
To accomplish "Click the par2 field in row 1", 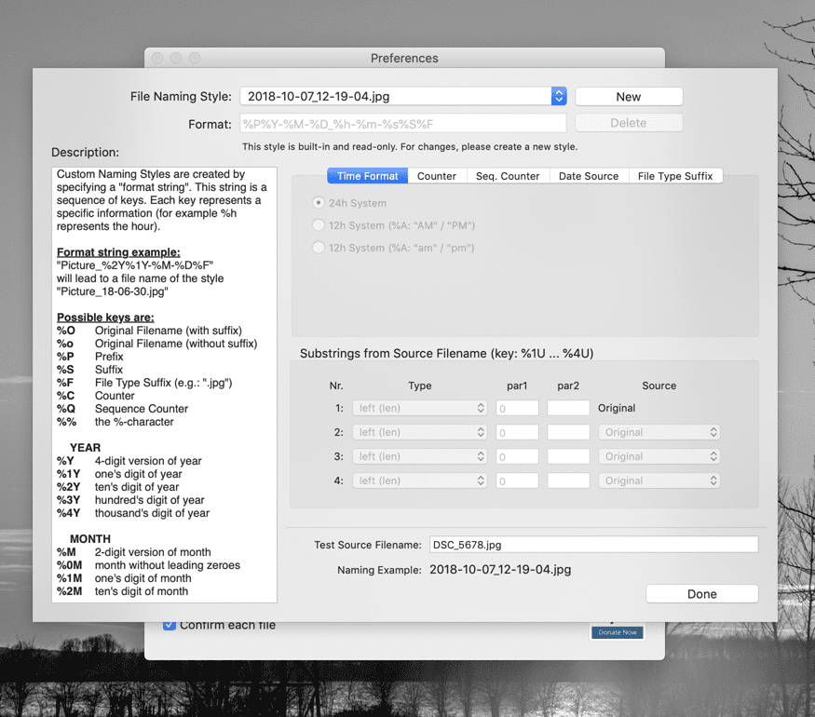I will (x=568, y=408).
